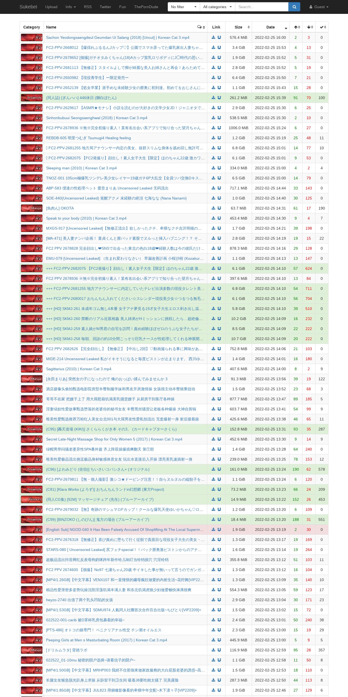Image resolution: width=348 pixels, height=697 pixels.
Task: Open magnet link for Sagittarius (2010)
Action: coord(219,369)
